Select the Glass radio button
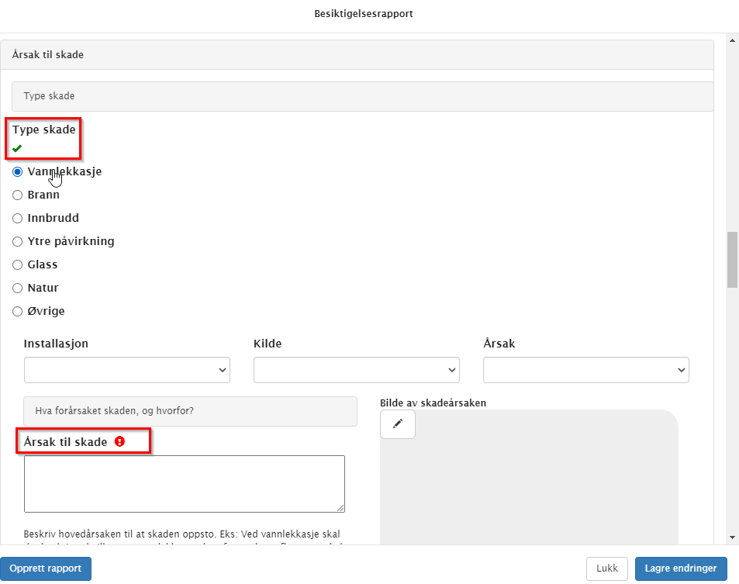The width and height of the screenshot is (739, 584). (x=18, y=265)
